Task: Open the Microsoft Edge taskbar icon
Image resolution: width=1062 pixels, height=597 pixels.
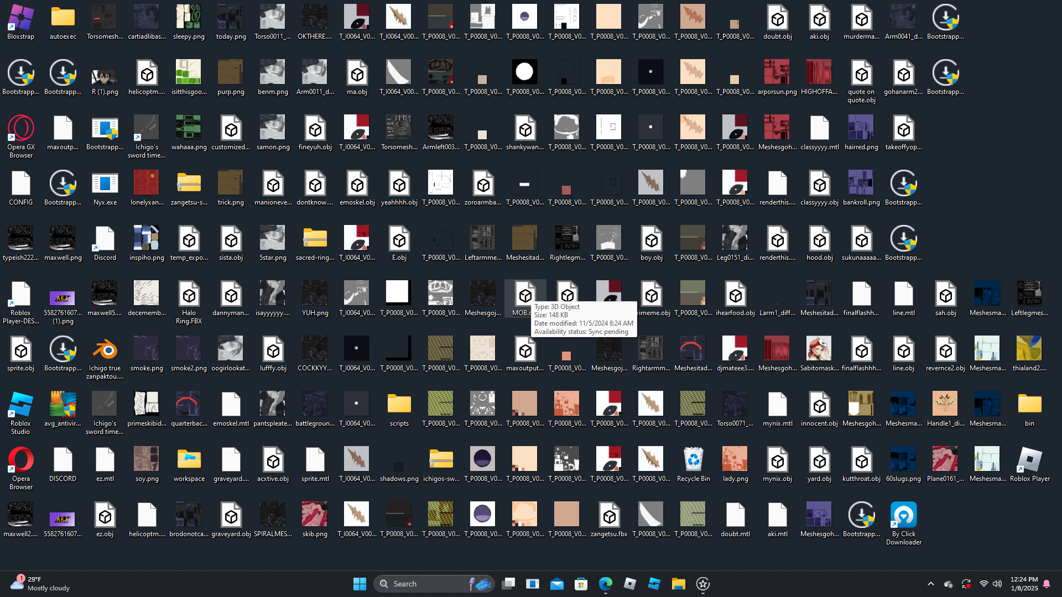Action: [606, 584]
